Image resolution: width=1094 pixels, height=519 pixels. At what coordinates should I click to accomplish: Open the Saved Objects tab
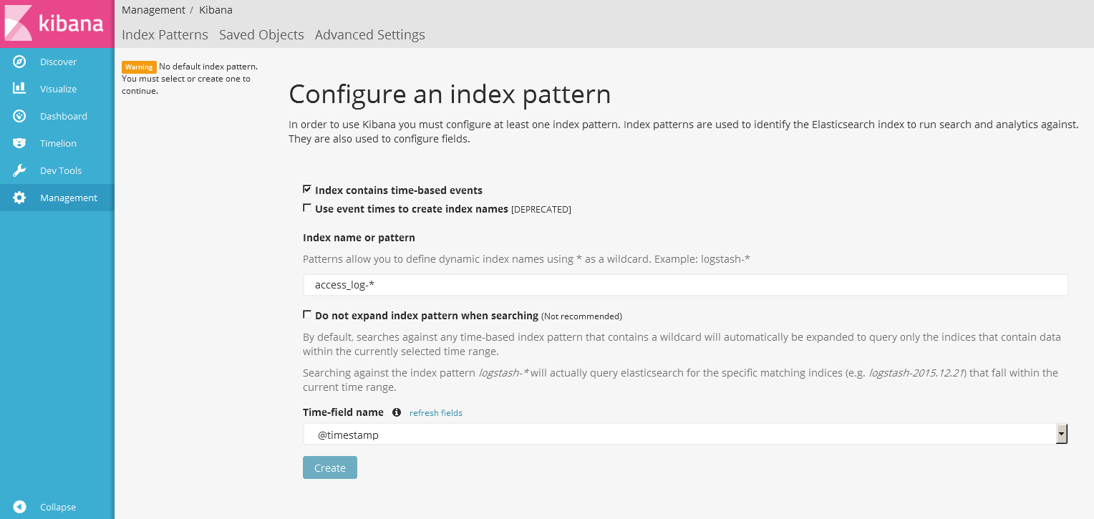(261, 34)
